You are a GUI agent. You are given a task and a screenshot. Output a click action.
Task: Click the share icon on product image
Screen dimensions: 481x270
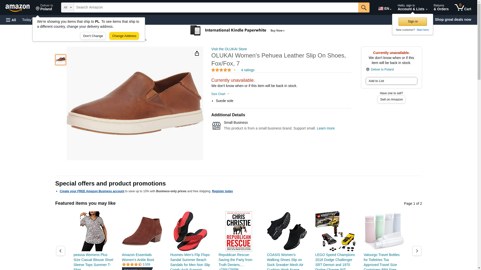[197, 53]
